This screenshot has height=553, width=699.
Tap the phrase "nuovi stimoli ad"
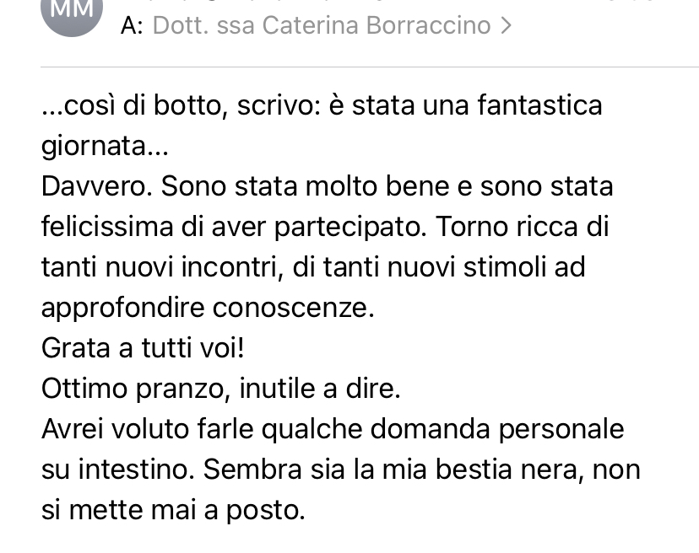point(486,267)
